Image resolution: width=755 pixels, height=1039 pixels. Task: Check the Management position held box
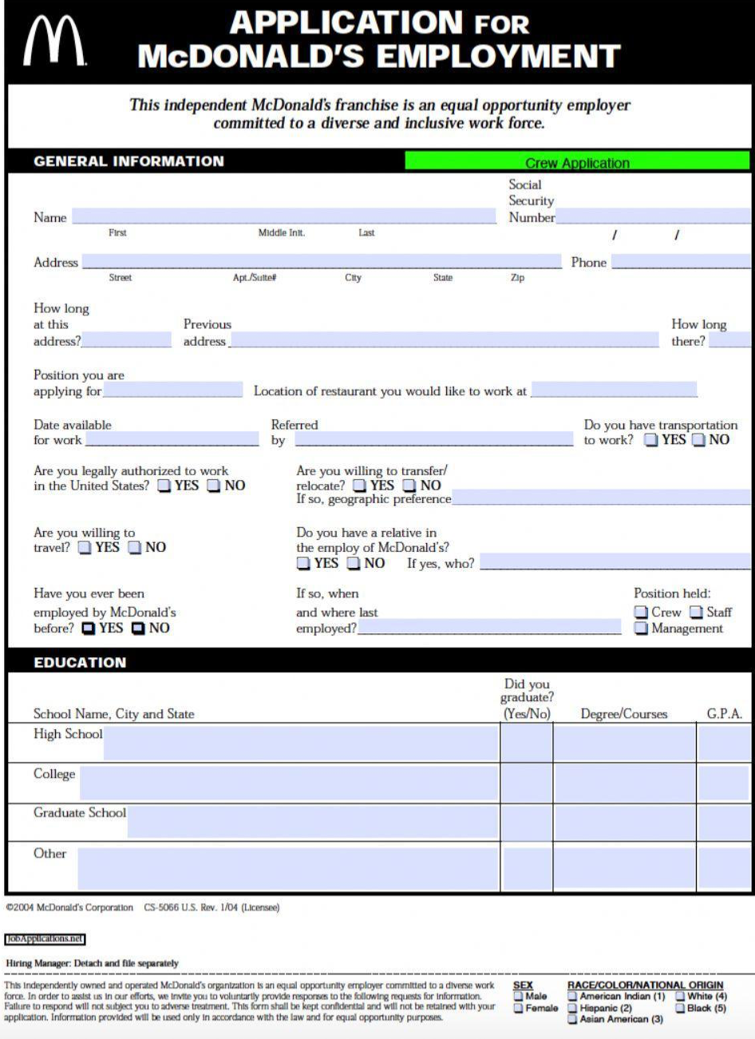click(x=641, y=629)
